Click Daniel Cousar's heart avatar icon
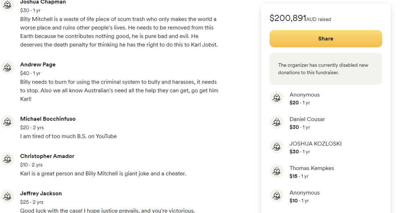400x213 pixels. pos(277,122)
